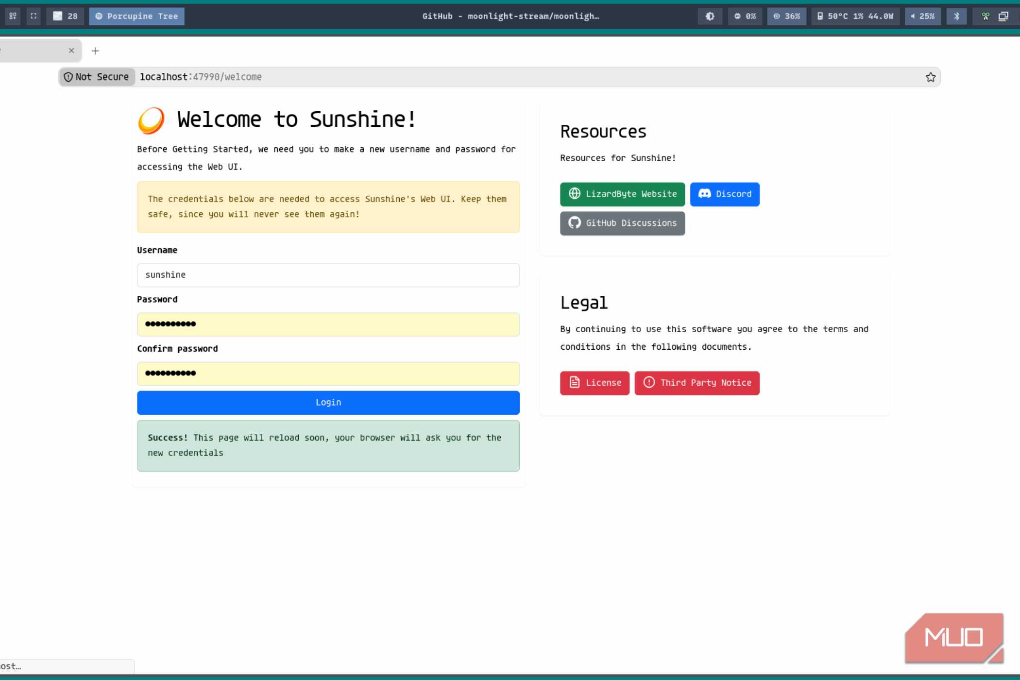Click the 36% memory usage widget
Screen dimensions: 1020x680
pyautogui.click(x=786, y=16)
